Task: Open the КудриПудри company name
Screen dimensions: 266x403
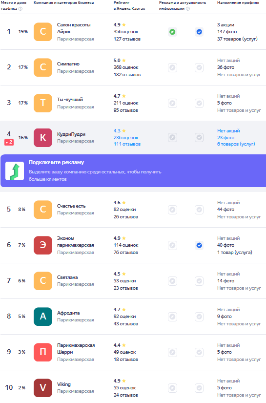Action: (71, 134)
